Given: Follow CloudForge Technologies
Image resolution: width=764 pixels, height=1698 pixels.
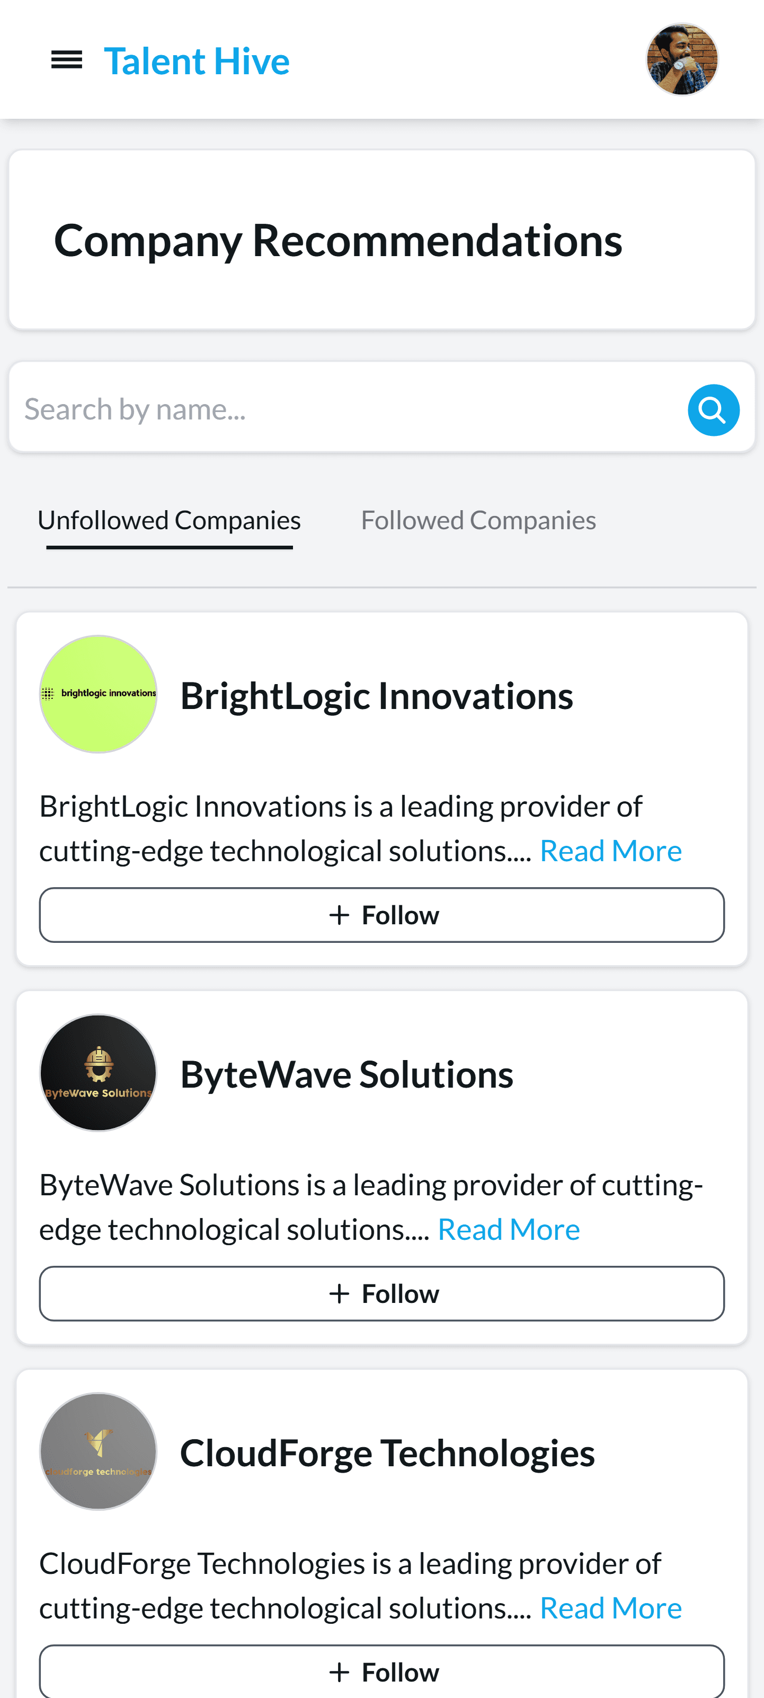Looking at the screenshot, I should (382, 1671).
